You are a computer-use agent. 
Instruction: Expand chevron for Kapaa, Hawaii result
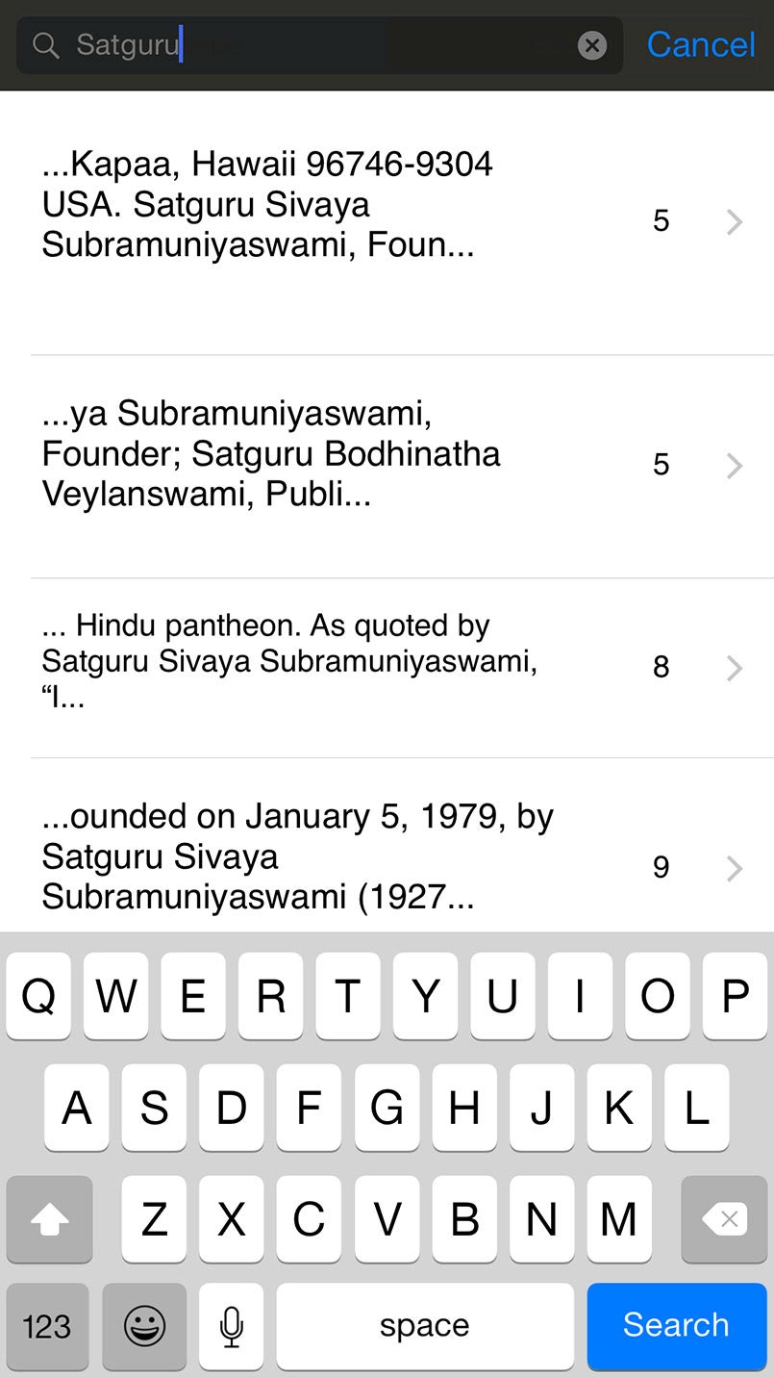tap(735, 222)
